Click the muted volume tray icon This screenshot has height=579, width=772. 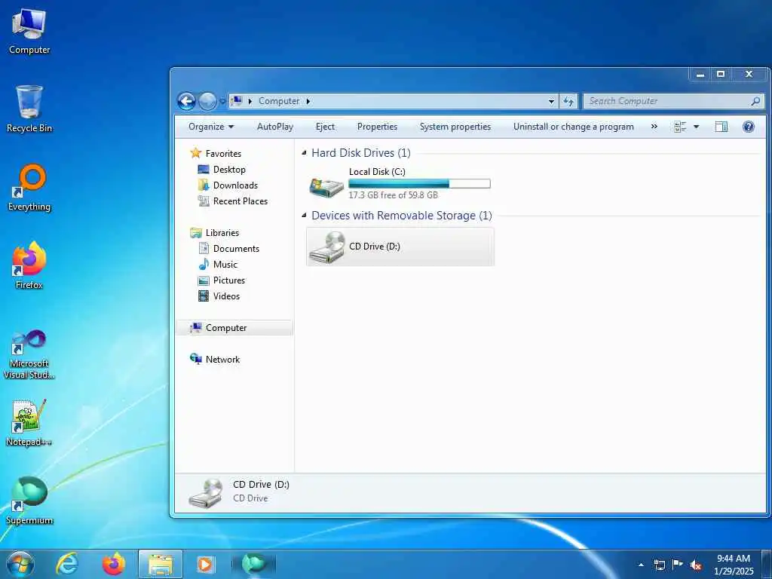tap(696, 565)
